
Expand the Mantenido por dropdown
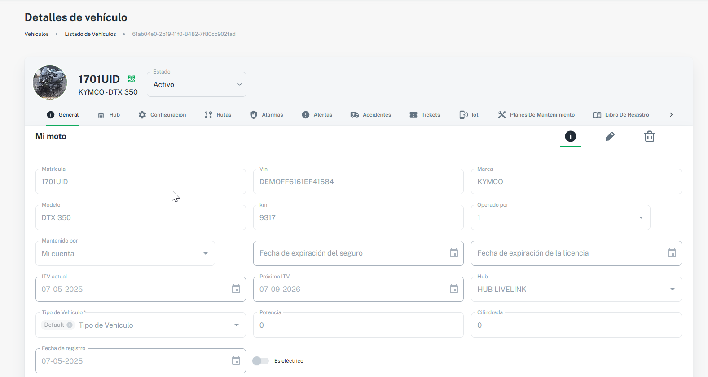[206, 253]
